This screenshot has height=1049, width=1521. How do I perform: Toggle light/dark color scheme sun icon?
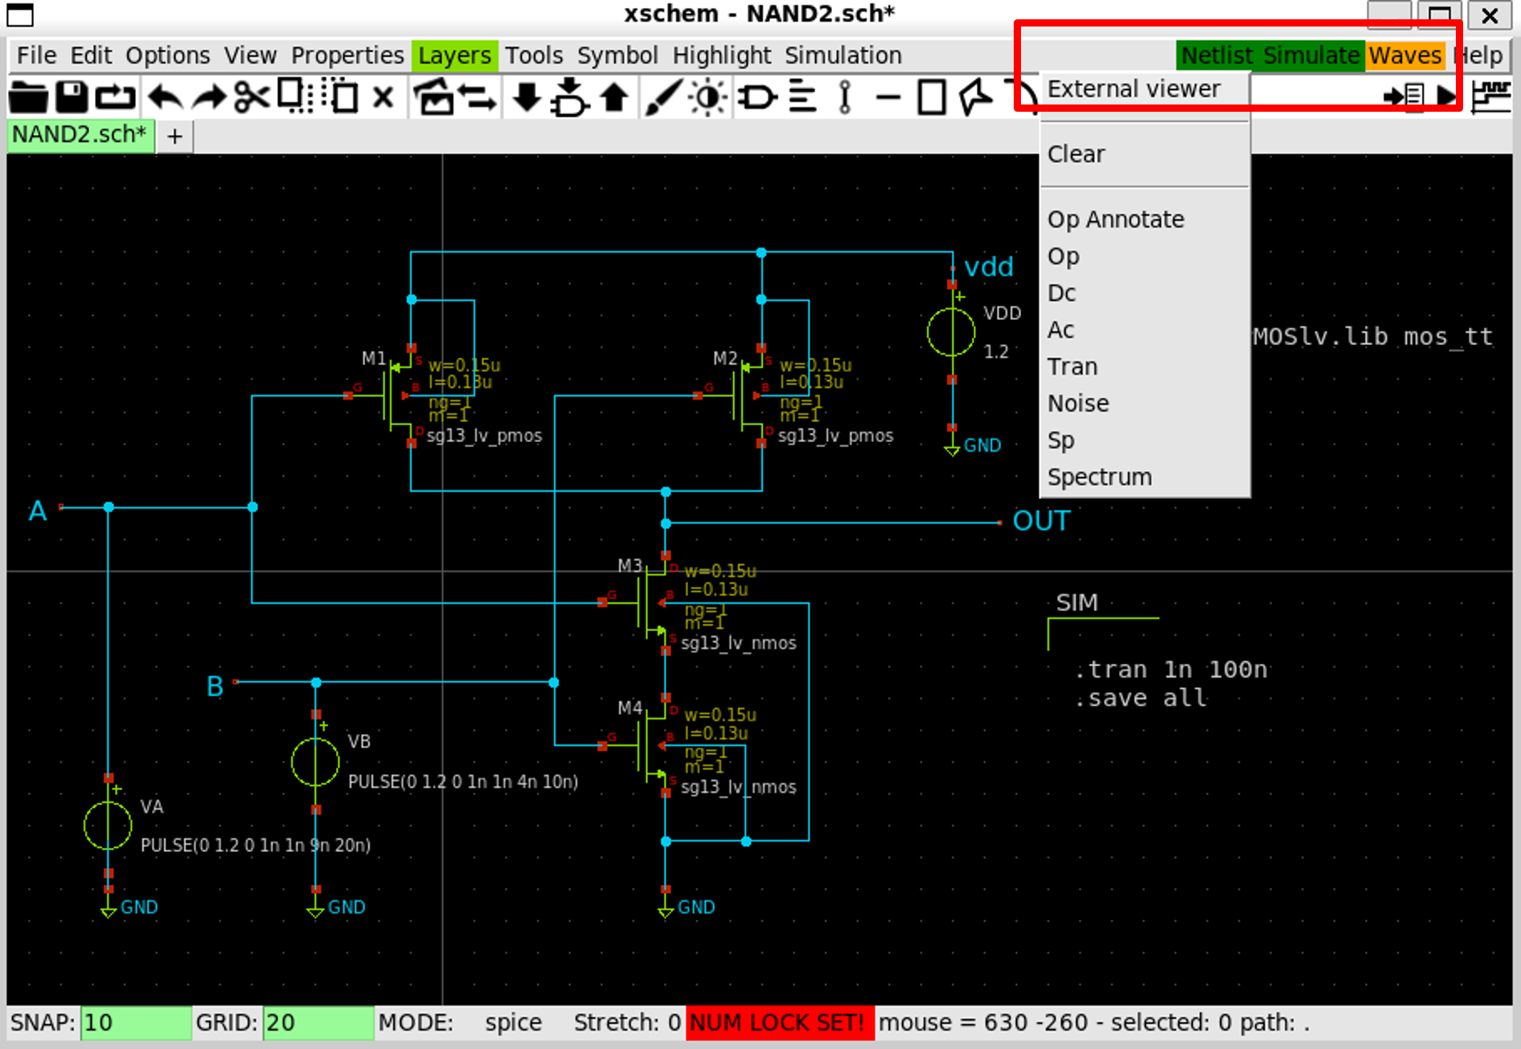pyautogui.click(x=708, y=98)
